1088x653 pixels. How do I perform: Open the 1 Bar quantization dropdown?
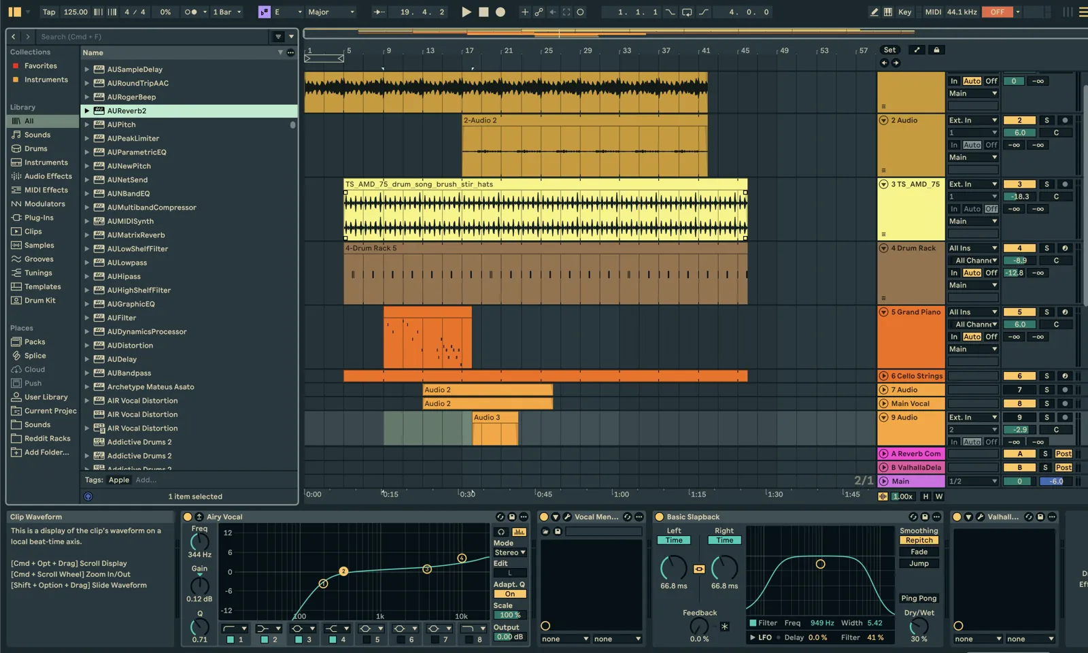click(227, 12)
